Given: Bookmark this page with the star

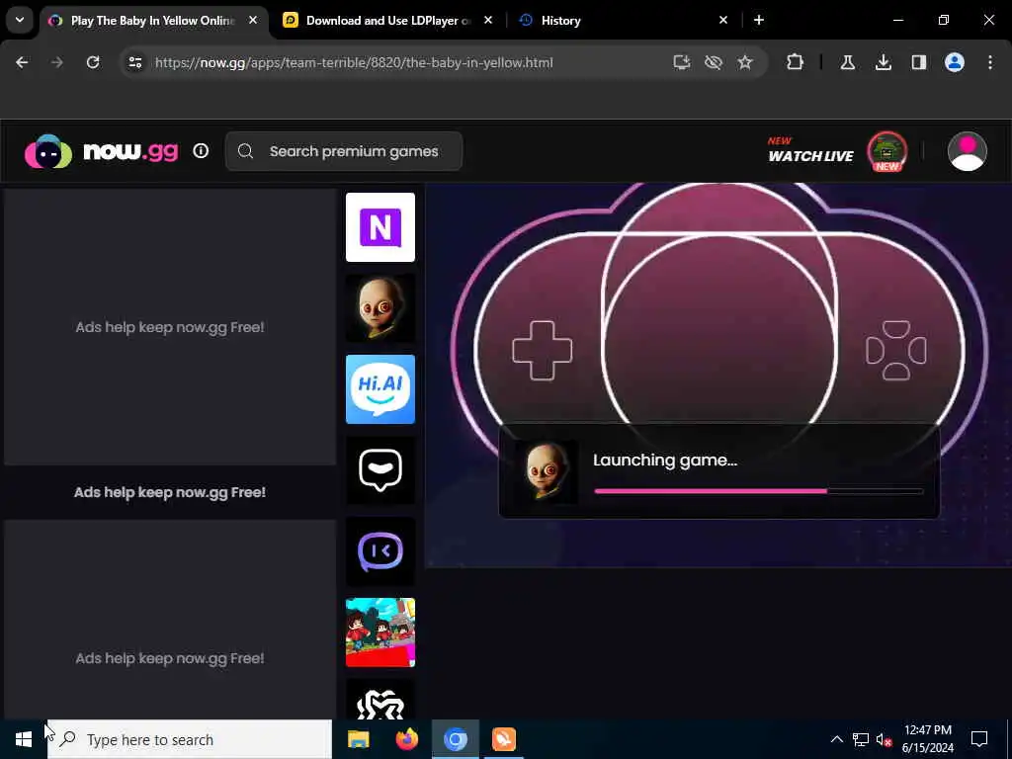Looking at the screenshot, I should (x=745, y=62).
